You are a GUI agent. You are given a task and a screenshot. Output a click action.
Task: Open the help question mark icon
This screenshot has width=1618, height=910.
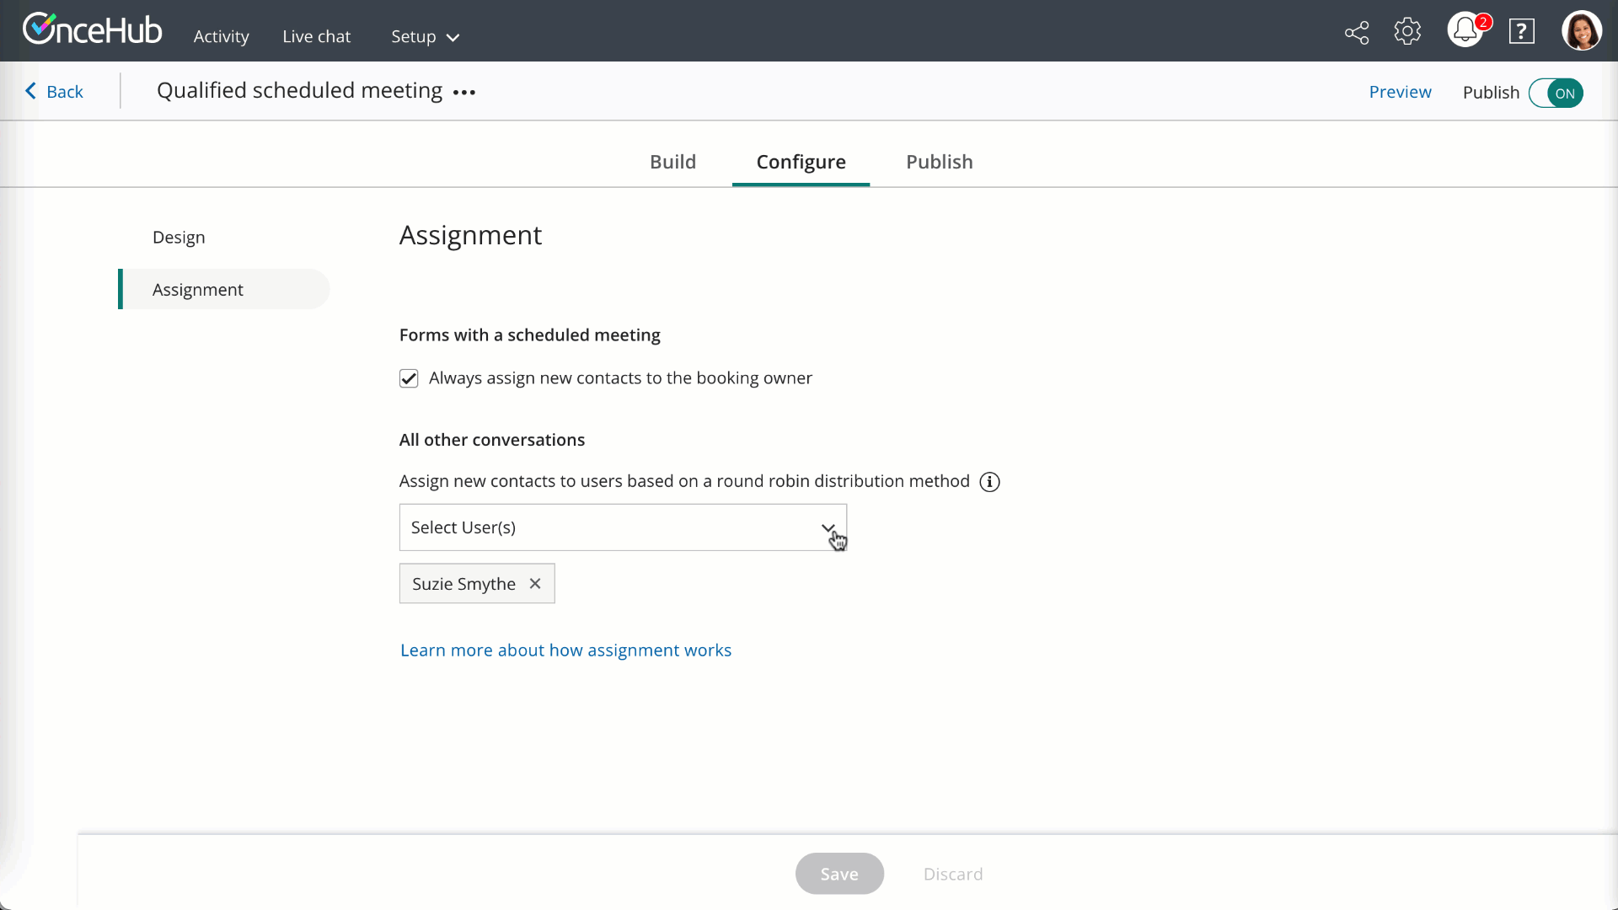tap(1521, 32)
